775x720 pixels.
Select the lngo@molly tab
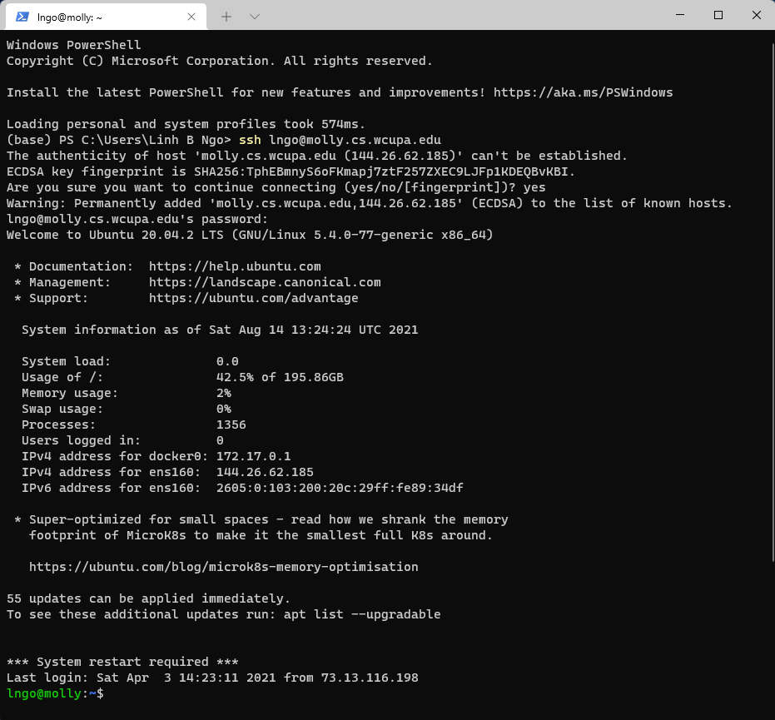tap(106, 17)
